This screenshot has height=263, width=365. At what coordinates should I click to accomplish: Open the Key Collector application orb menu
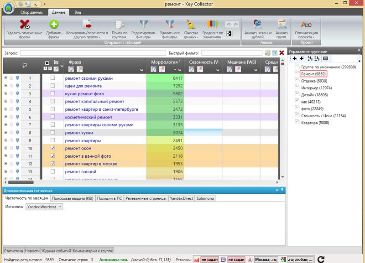pyautogui.click(x=9, y=8)
